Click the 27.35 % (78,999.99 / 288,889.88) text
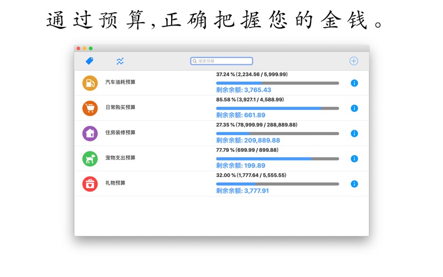The width and height of the screenshot is (443, 277). click(x=257, y=125)
